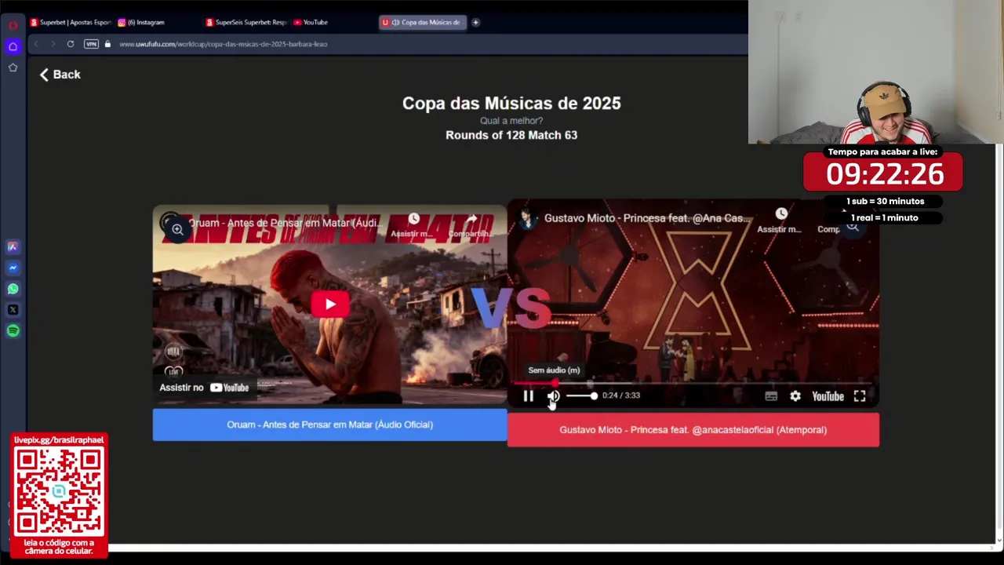Open the Opera menu logo icon

pos(13,25)
